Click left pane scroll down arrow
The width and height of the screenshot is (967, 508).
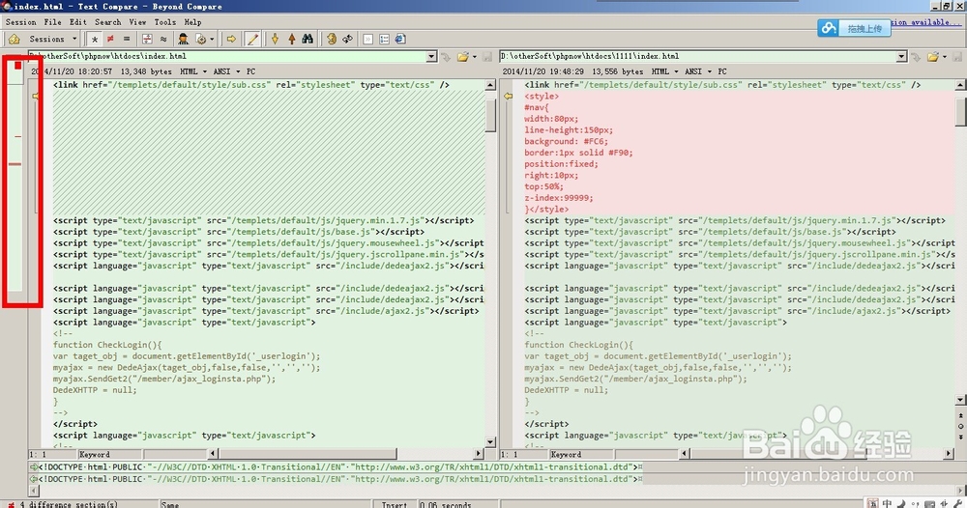tap(490, 442)
